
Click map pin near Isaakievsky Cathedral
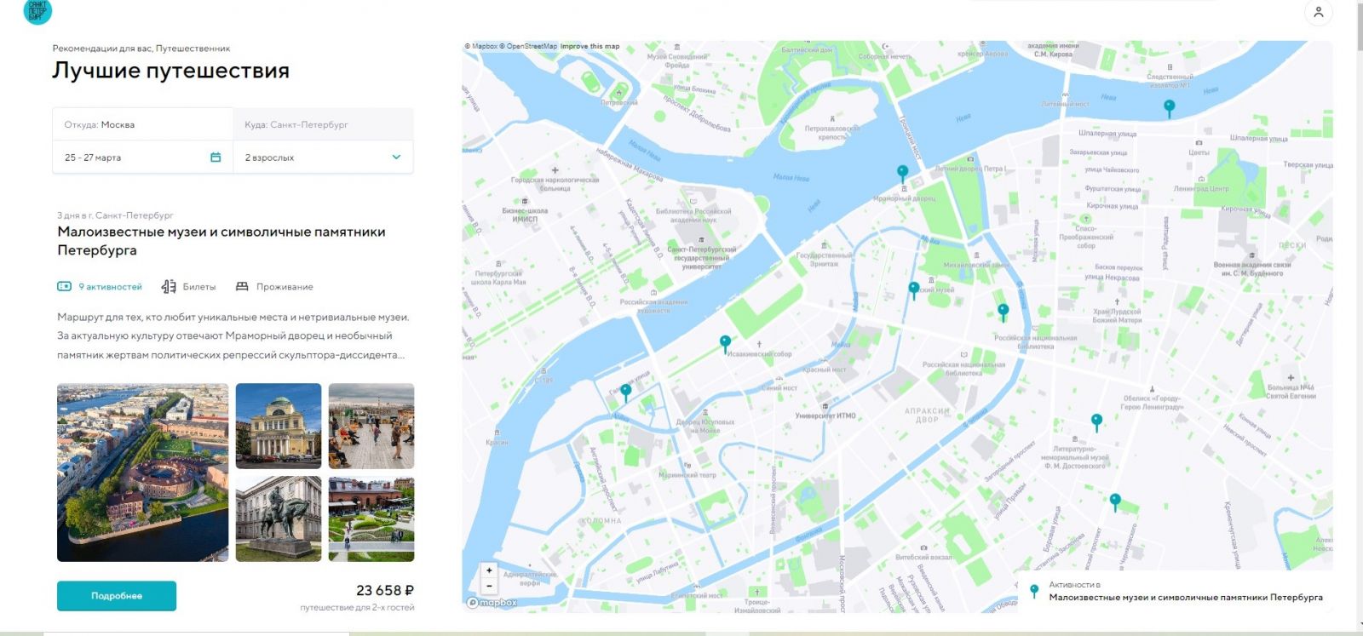pyautogui.click(x=725, y=342)
